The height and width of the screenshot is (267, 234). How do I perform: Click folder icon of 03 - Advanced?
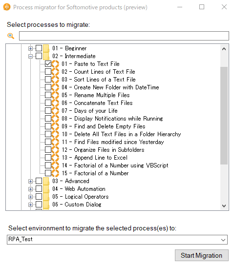[x=46, y=181]
